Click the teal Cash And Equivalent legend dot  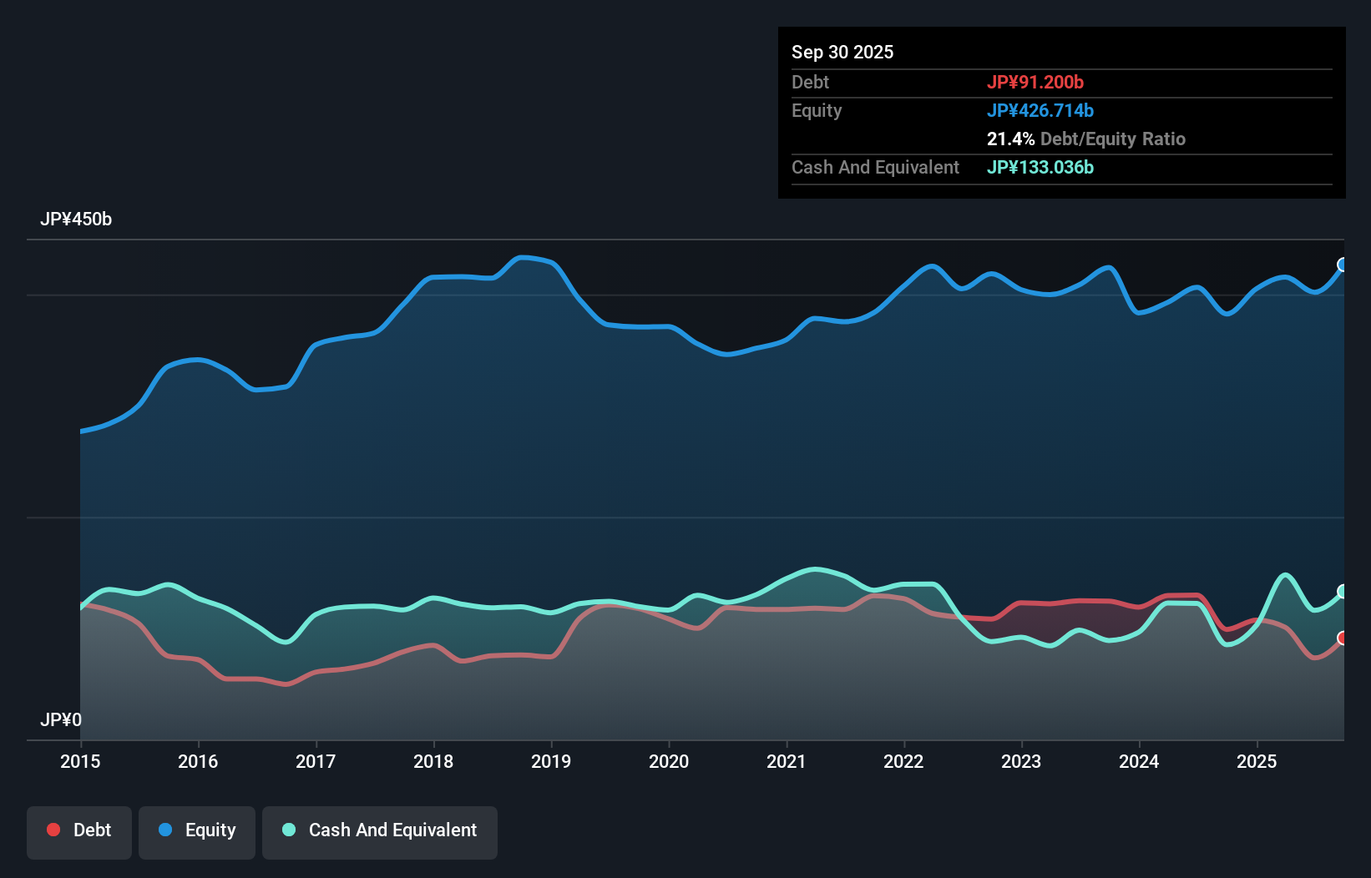tap(288, 830)
